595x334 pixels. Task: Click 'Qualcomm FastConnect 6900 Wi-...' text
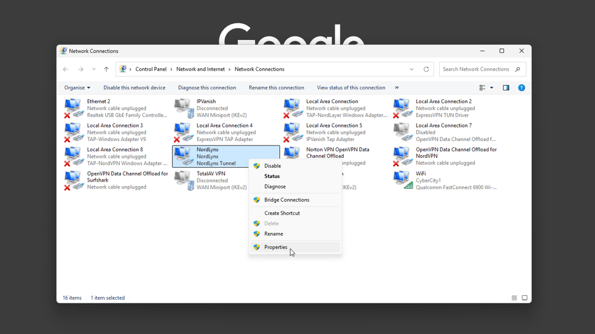tap(456, 187)
